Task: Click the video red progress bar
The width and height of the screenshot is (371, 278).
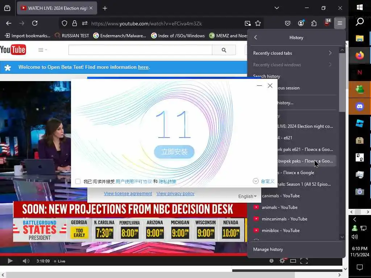Action: point(124,254)
